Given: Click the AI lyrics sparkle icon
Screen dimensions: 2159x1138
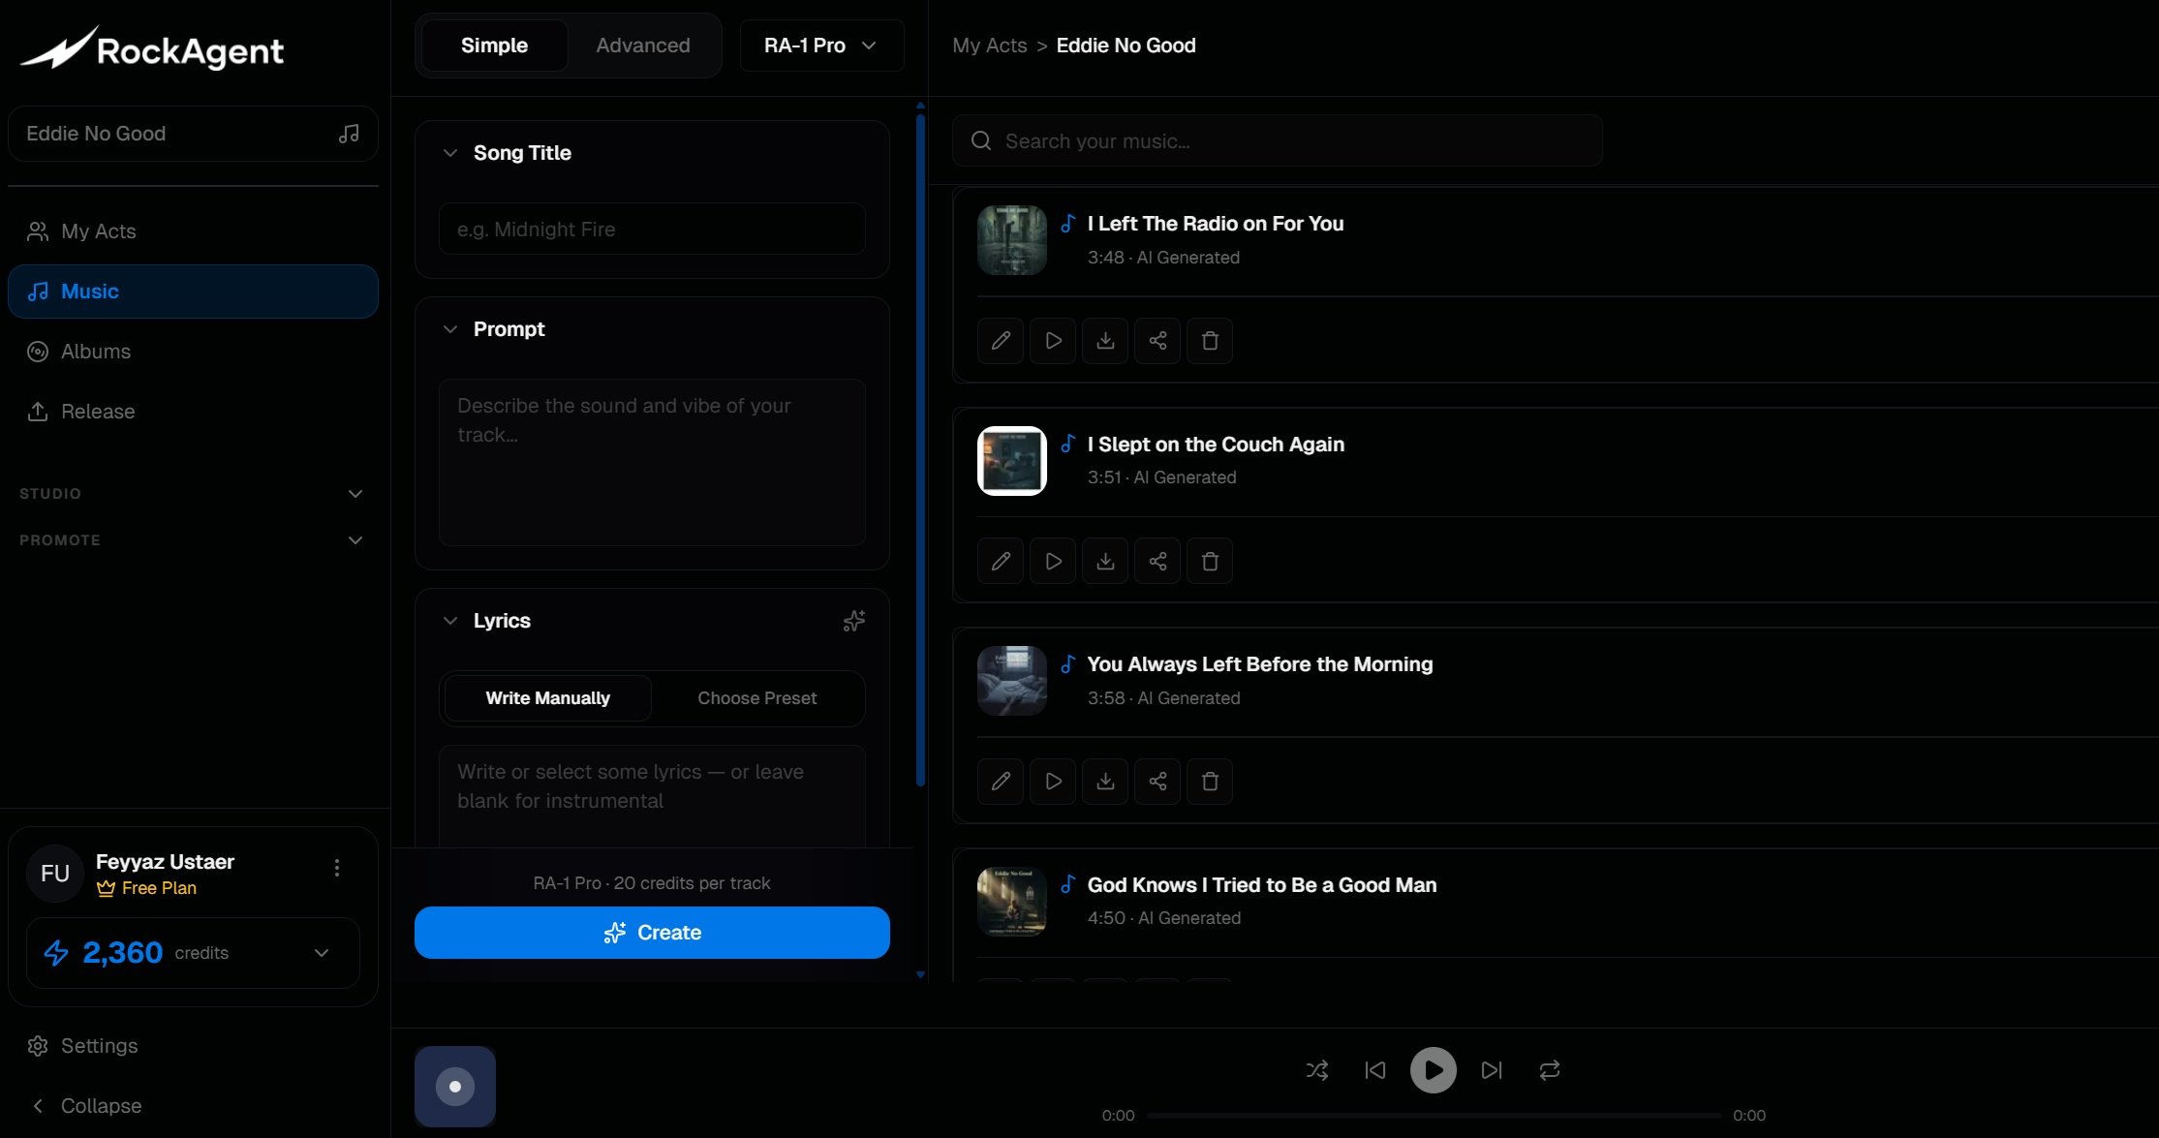Looking at the screenshot, I should 853,621.
